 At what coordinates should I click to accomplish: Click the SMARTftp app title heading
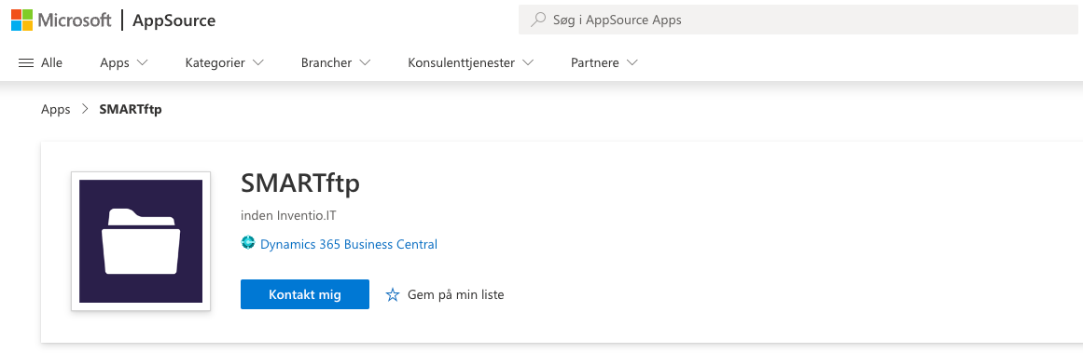[x=300, y=183]
